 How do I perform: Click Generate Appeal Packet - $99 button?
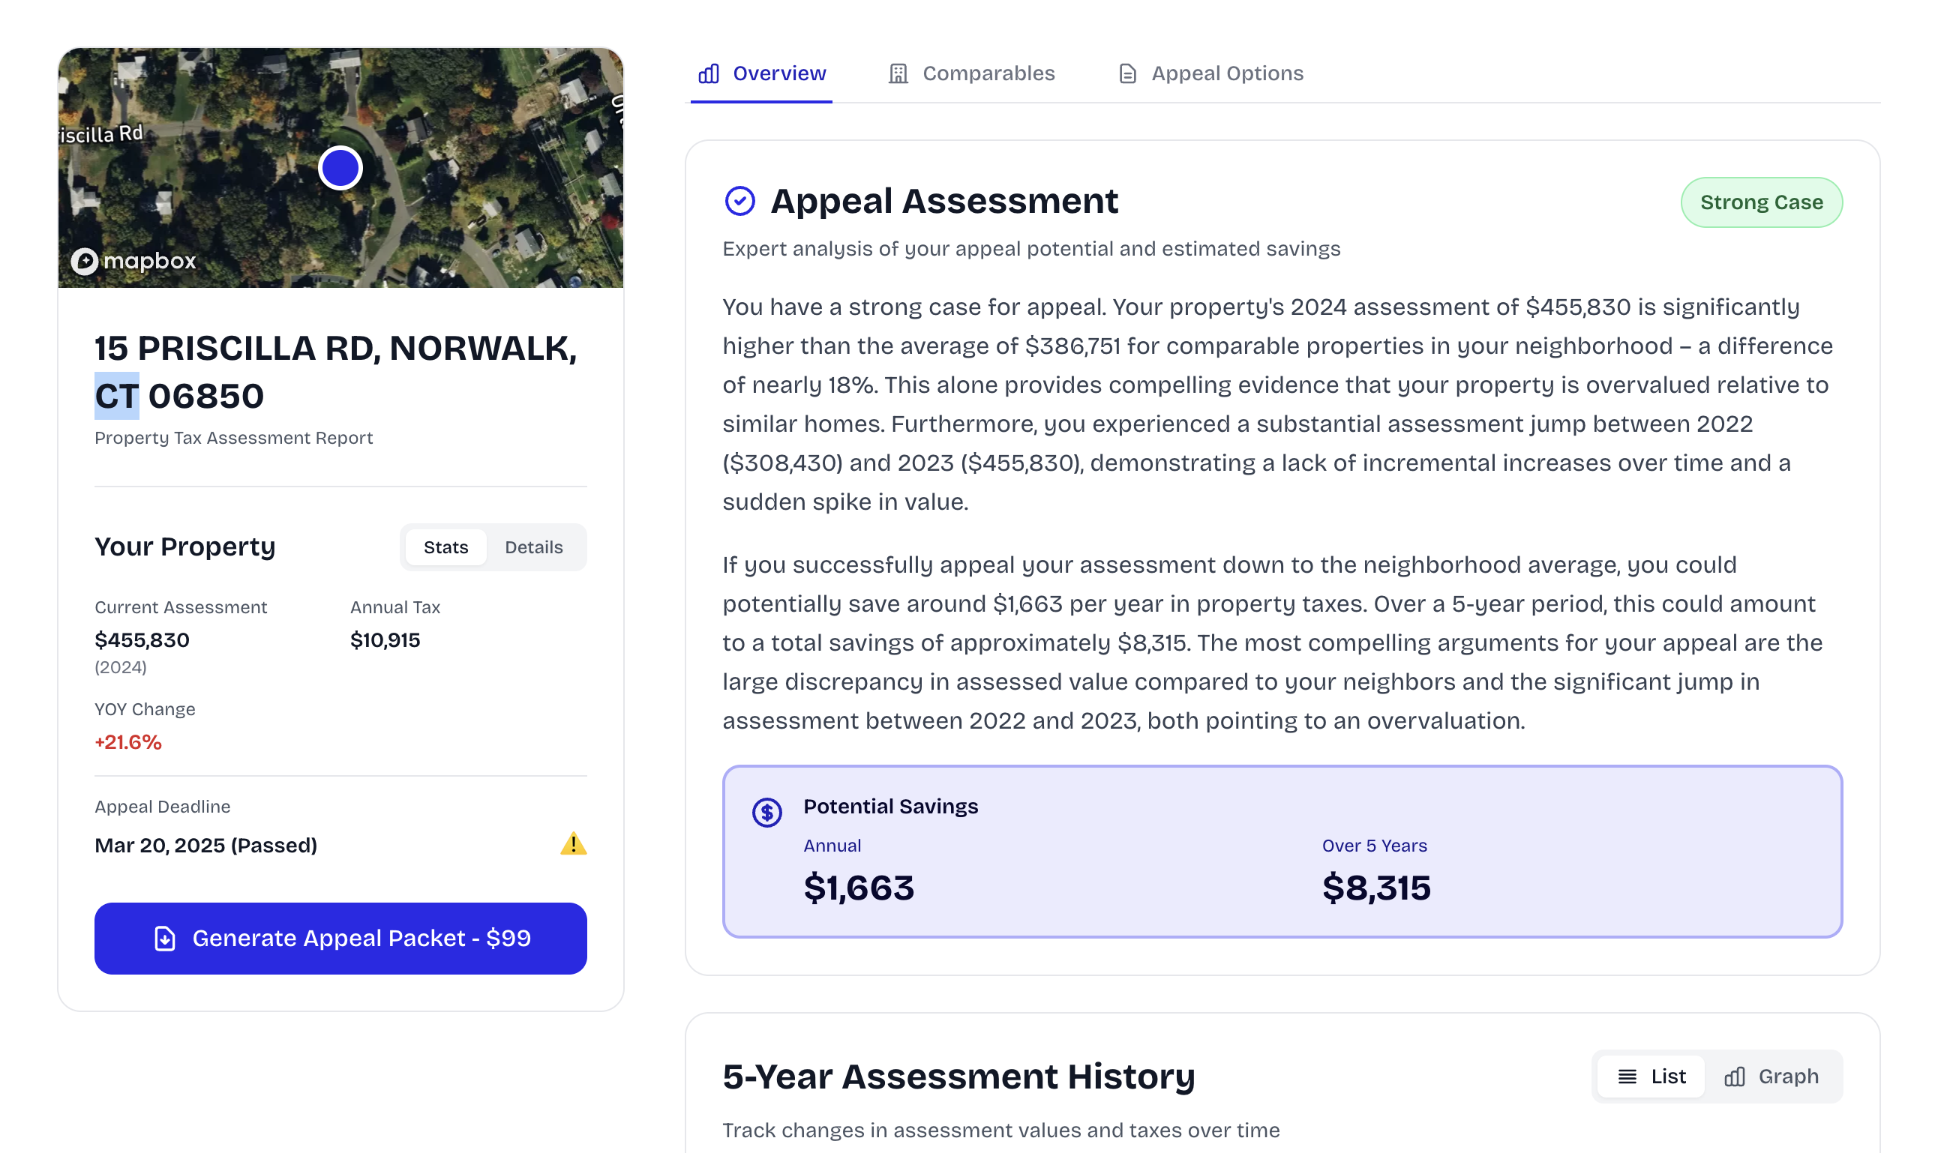(x=340, y=939)
